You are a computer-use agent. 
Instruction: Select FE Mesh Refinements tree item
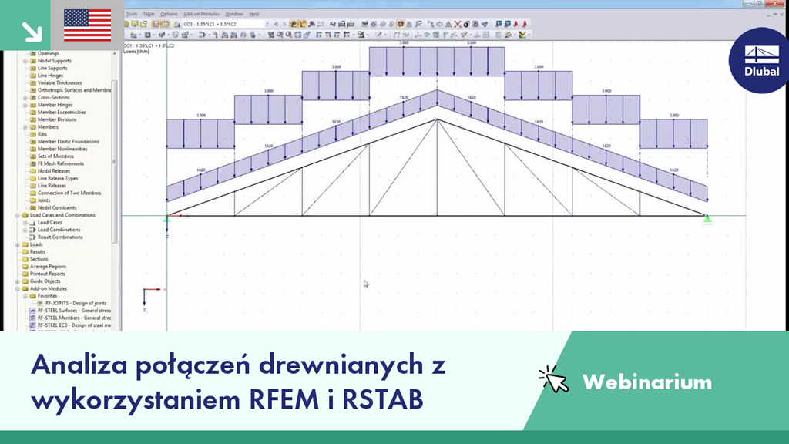point(60,163)
